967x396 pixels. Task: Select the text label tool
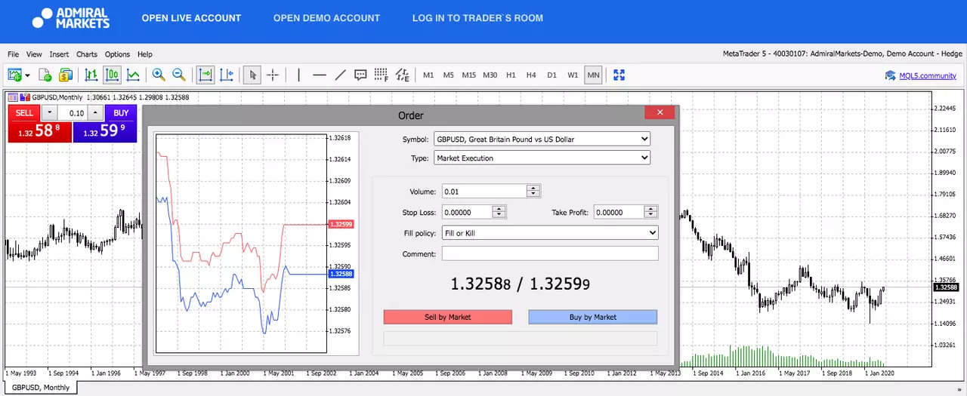coord(360,75)
